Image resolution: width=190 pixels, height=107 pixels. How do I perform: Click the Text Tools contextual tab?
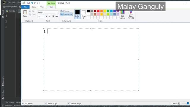(x=51, y=3)
